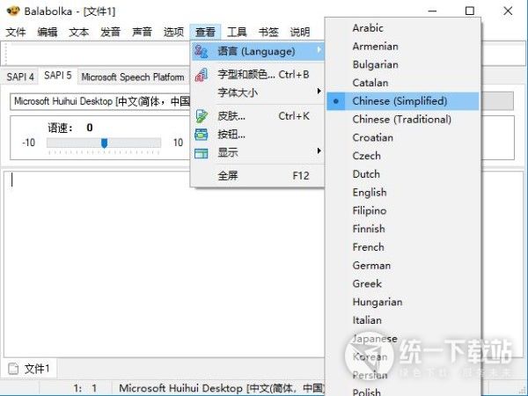The width and height of the screenshot is (528, 396).
Task: Click status bar voice name Microsoft Huihui Desktop
Action: 221,388
